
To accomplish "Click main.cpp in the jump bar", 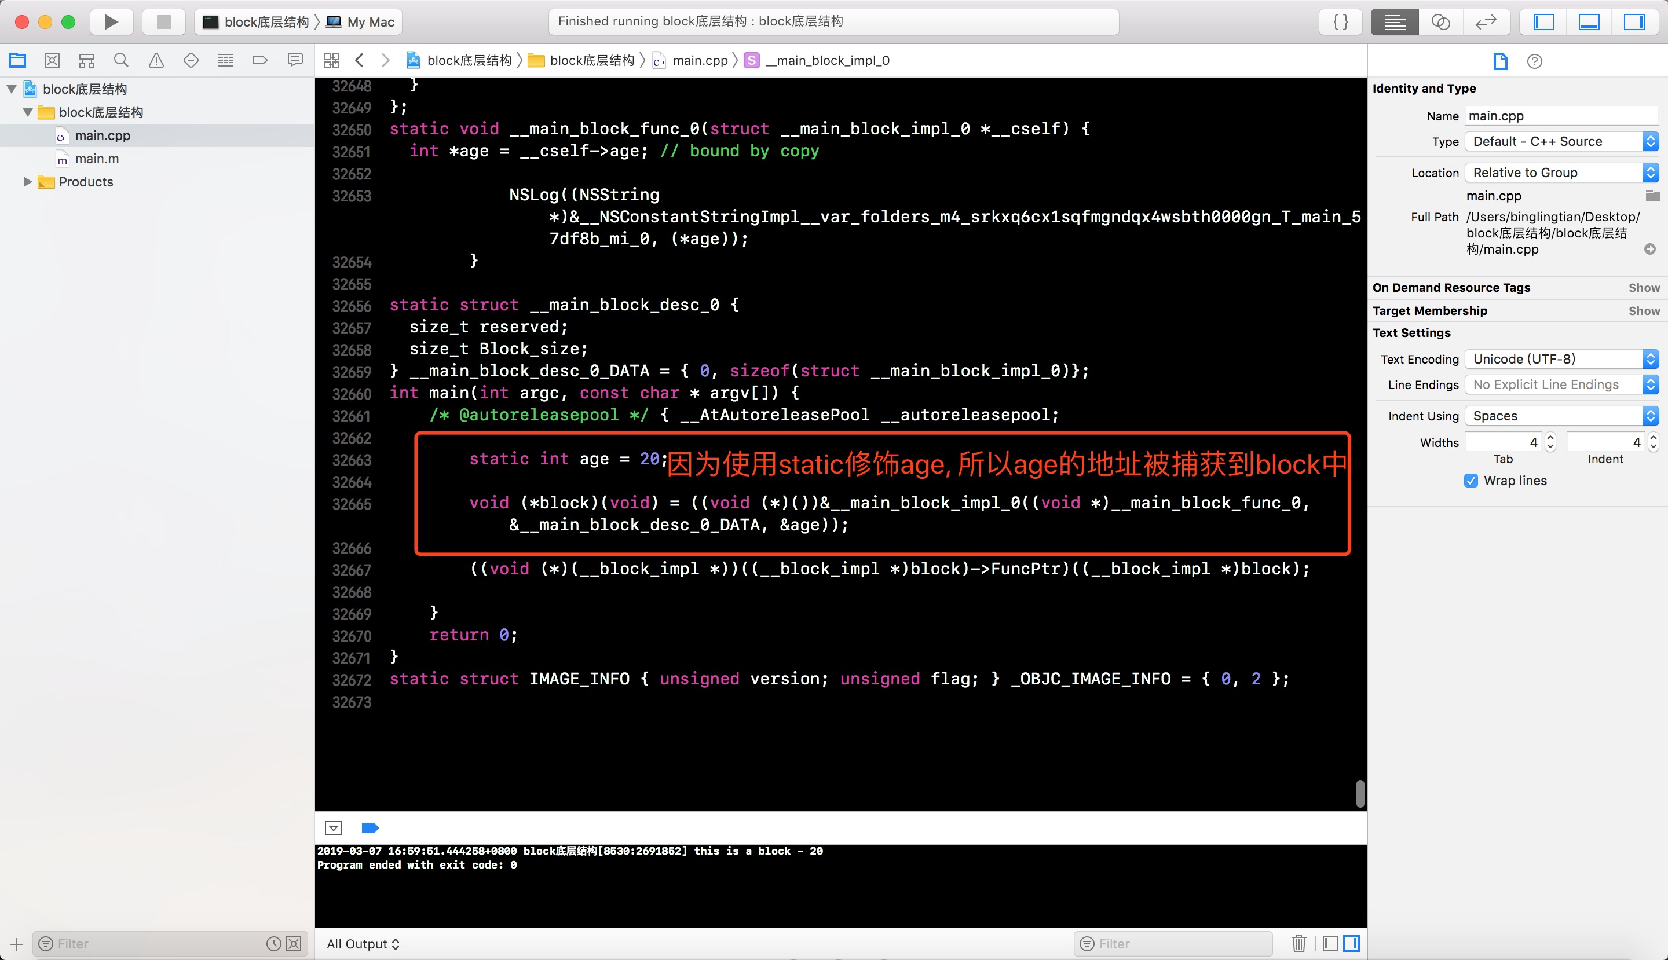I will [x=699, y=61].
